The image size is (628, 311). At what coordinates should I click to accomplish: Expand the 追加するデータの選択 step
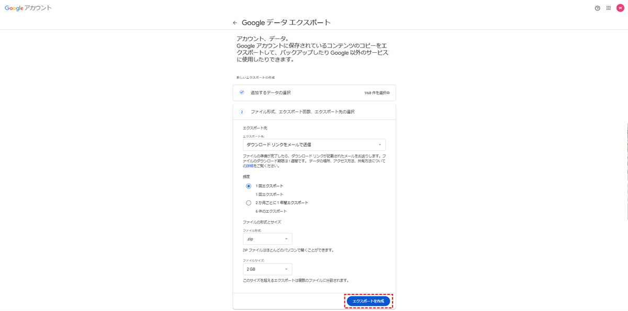click(314, 93)
